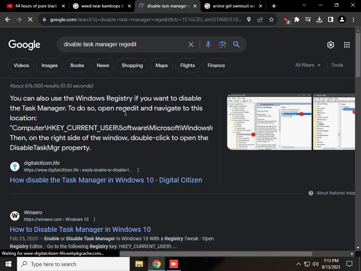Filter results by Books
361x271 pixels.
pos(77,65)
